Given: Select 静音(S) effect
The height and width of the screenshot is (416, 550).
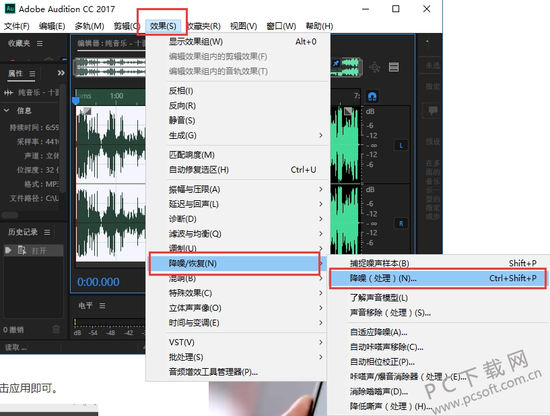Looking at the screenshot, I should click(x=238, y=121).
